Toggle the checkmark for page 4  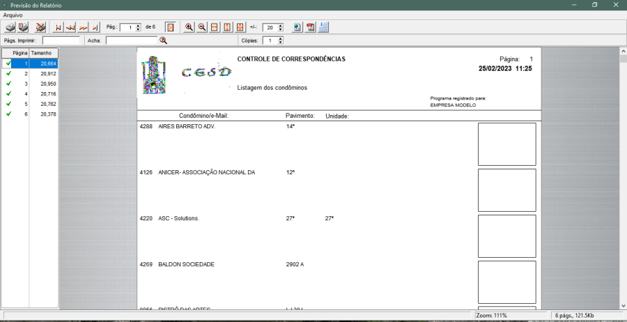pyautogui.click(x=8, y=93)
